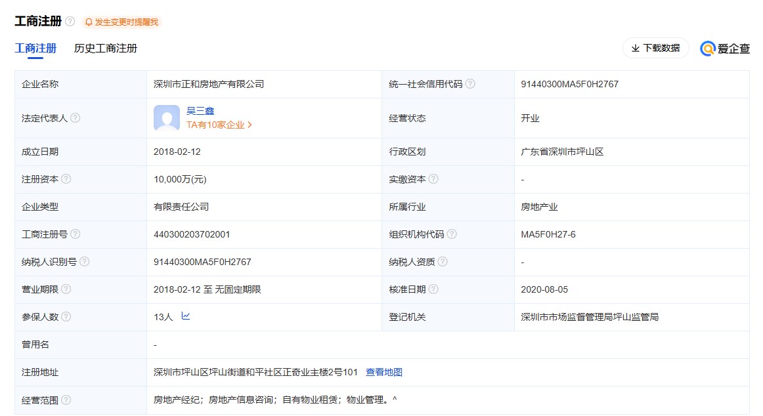Viewport: 763px width, 416px height.
Task: Enable 发生变更时提醒我 change alert
Action: tap(121, 22)
